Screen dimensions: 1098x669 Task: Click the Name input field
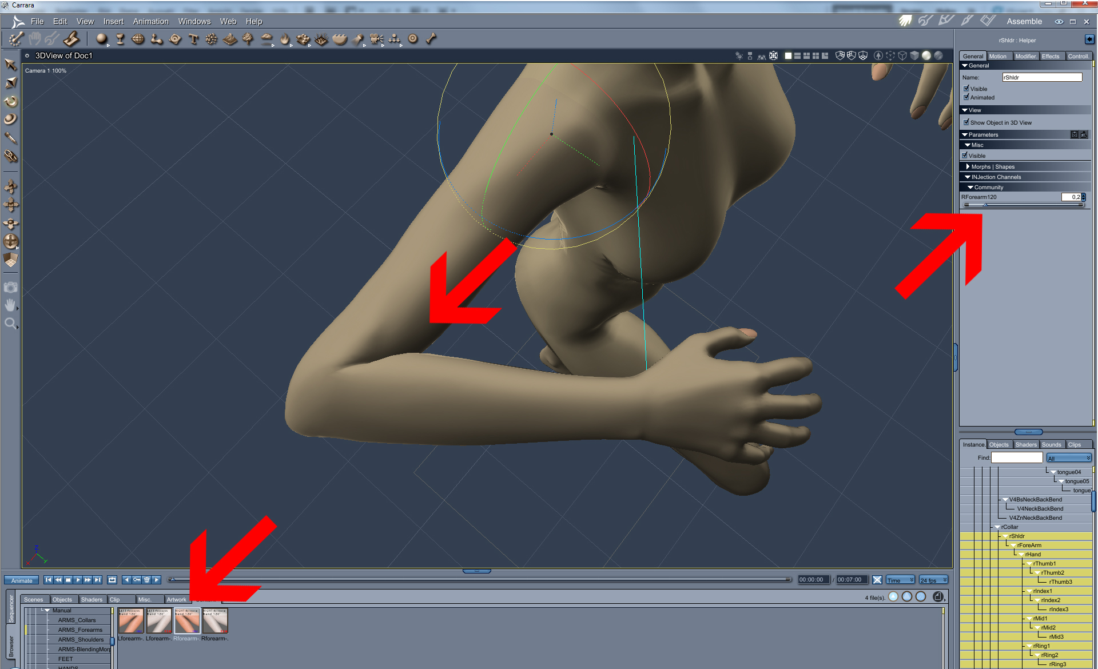tap(1041, 77)
